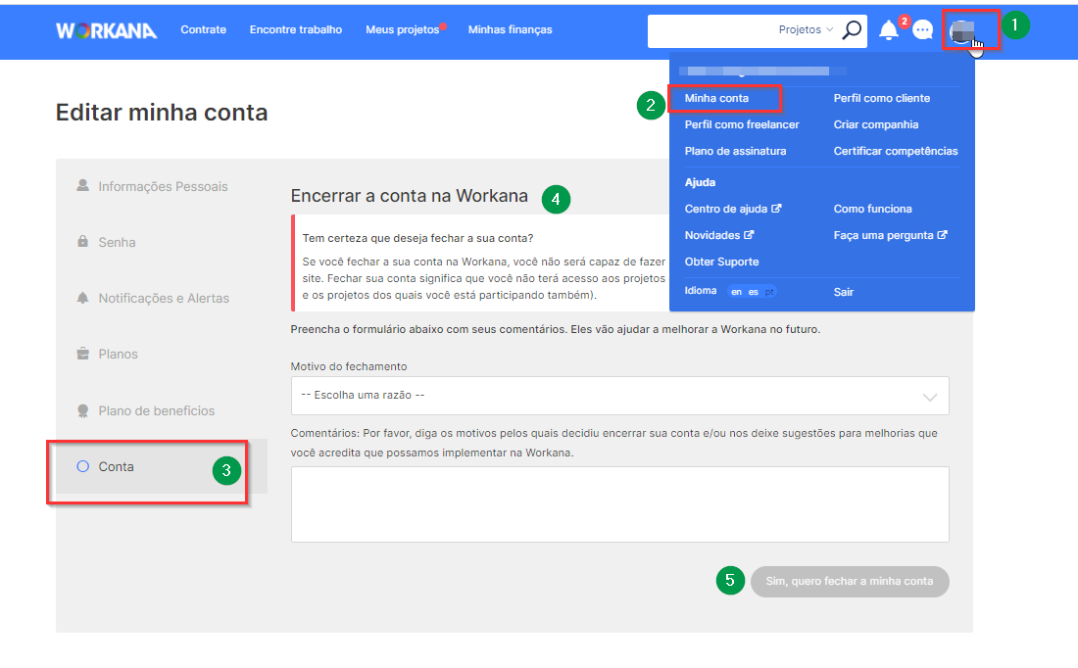The height and width of the screenshot is (668, 1078).
Task: Select Minha conta from the dropdown menu
Action: [716, 98]
